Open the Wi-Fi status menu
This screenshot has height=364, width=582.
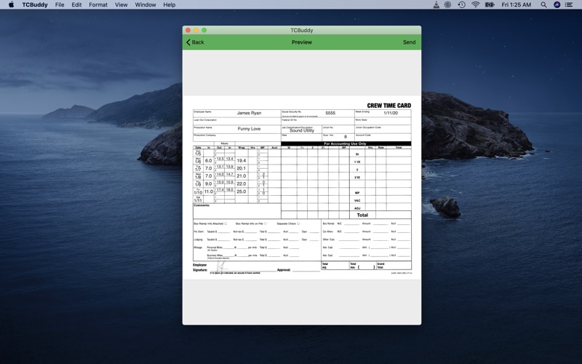click(x=476, y=5)
